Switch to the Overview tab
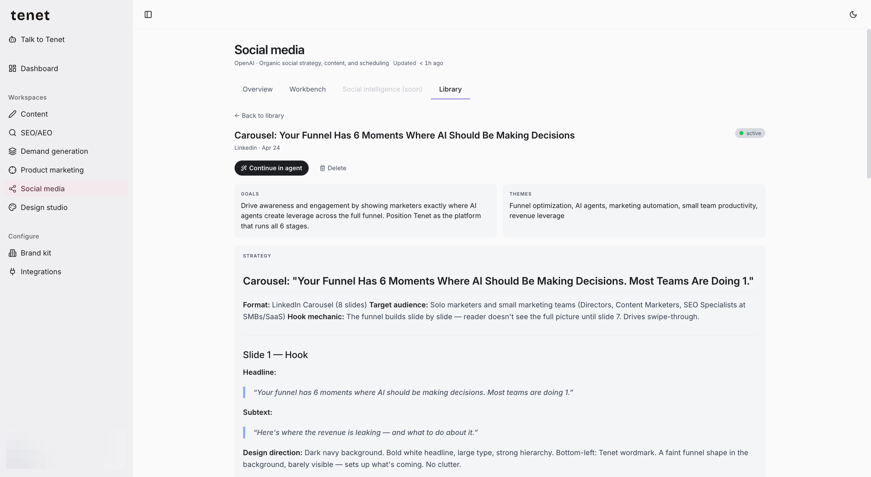This screenshot has width=871, height=477. 257,89
